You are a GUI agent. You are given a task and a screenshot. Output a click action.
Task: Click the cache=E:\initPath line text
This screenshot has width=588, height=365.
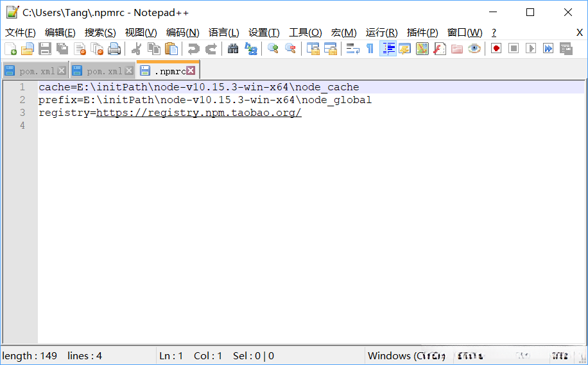[199, 87]
